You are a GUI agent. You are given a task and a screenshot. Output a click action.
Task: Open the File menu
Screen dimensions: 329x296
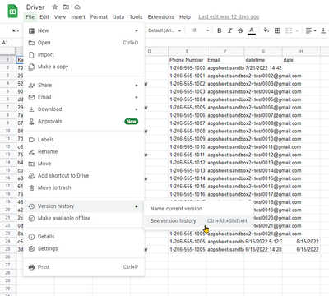(30, 16)
